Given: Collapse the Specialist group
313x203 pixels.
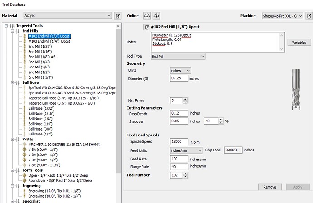Looking at the screenshot, I should click(13, 201).
